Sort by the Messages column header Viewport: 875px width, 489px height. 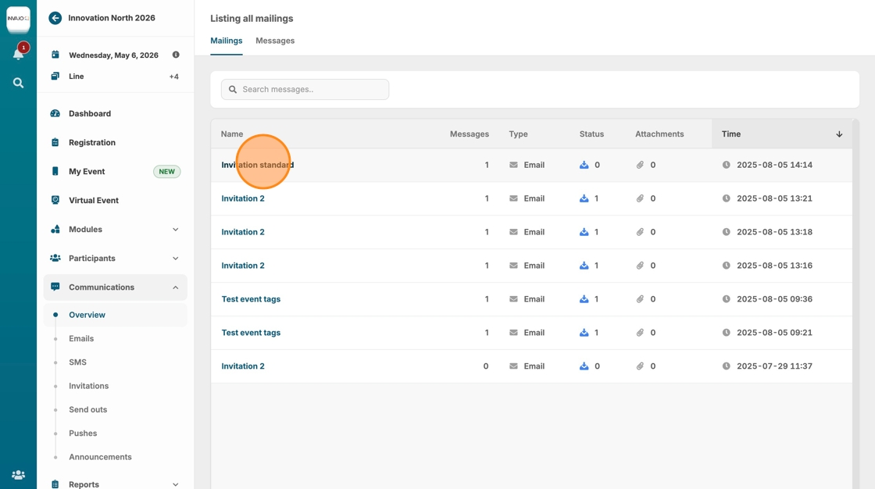point(470,134)
